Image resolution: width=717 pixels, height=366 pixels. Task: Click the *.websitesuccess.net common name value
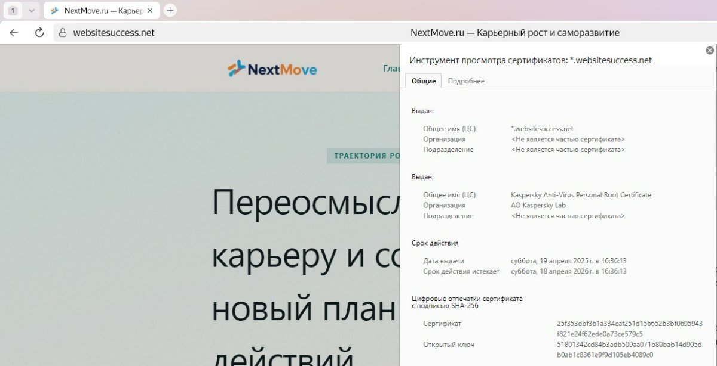pos(542,129)
